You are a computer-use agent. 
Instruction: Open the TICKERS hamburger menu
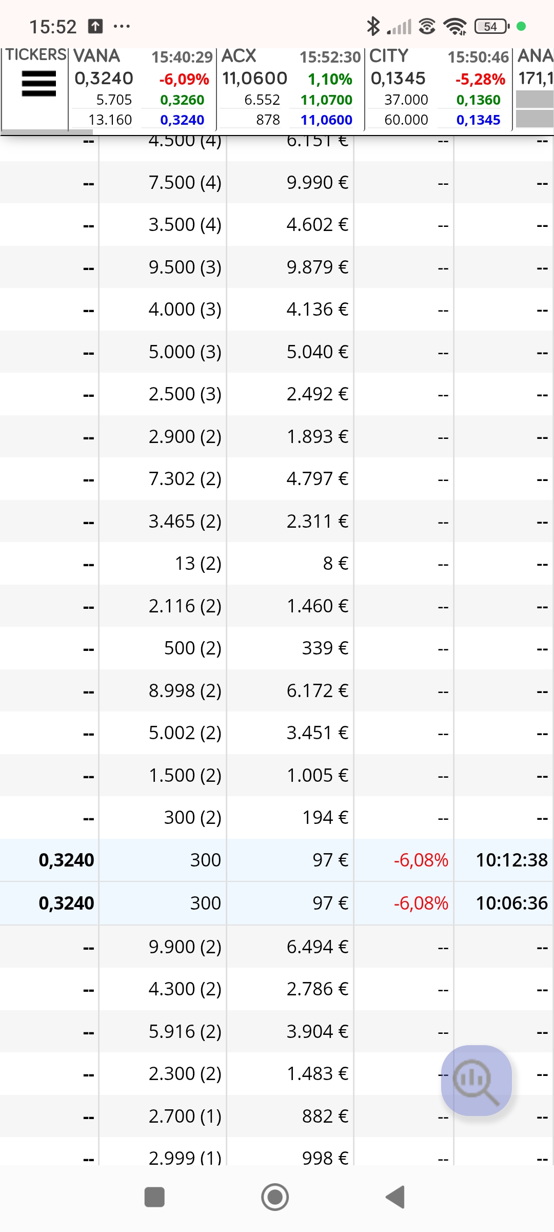38,84
